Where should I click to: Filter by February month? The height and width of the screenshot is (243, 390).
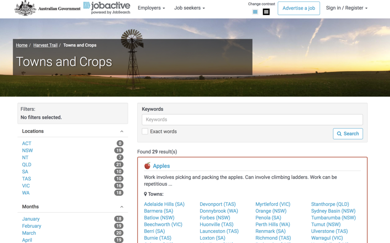pyautogui.click(x=32, y=226)
